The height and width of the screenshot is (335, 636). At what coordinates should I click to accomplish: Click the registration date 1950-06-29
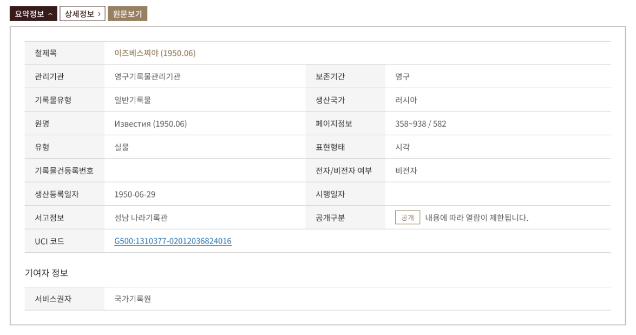(135, 195)
